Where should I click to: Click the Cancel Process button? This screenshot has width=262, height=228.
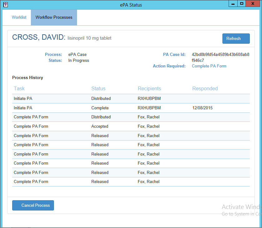click(x=33, y=206)
